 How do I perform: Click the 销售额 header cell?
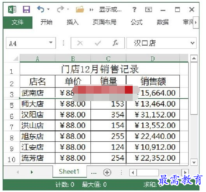pos(153,81)
